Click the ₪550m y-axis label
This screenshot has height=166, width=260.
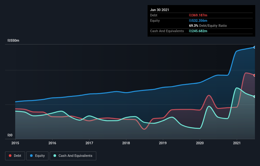(x=13, y=40)
